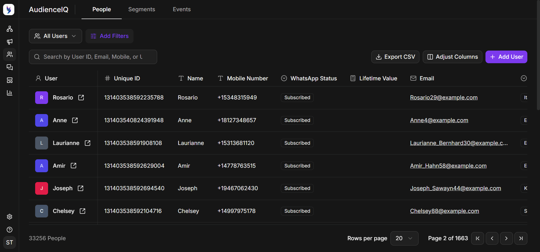Image resolution: width=540 pixels, height=252 pixels.
Task: Click the page vertical scrollbar
Action: coord(538,55)
